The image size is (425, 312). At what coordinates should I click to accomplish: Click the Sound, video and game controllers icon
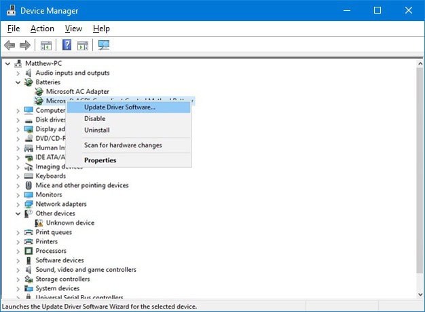pyautogui.click(x=29, y=270)
